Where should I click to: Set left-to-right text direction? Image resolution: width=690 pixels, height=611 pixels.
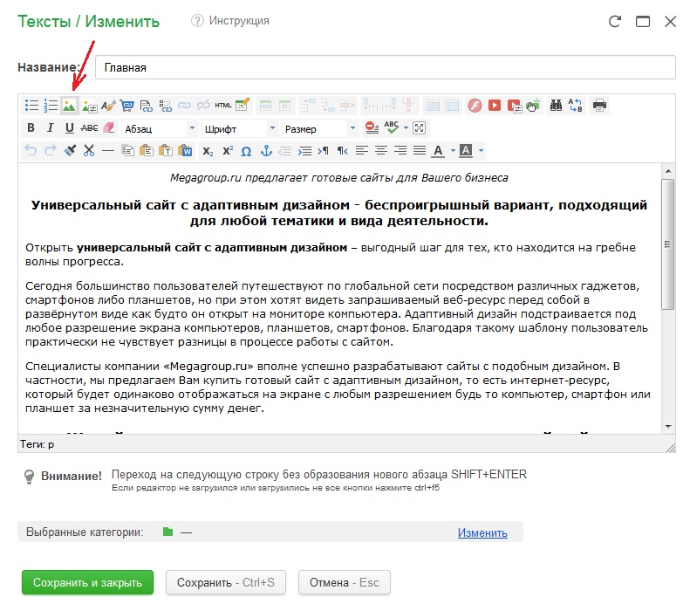click(324, 150)
